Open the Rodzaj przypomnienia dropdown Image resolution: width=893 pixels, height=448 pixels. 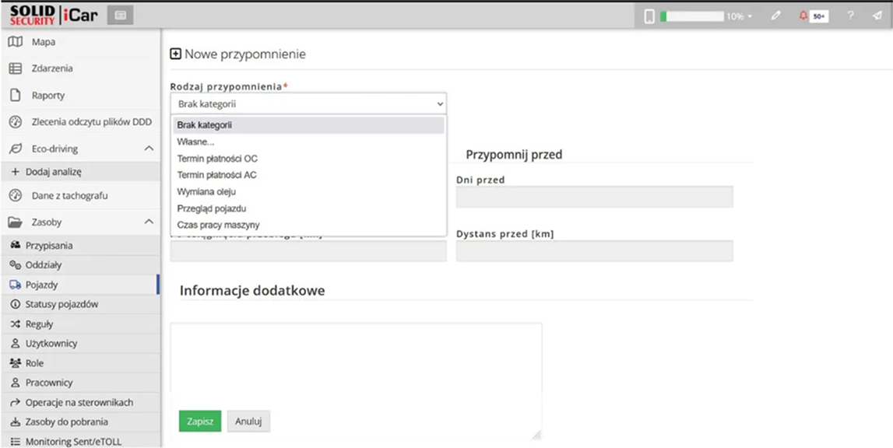pyautogui.click(x=308, y=103)
